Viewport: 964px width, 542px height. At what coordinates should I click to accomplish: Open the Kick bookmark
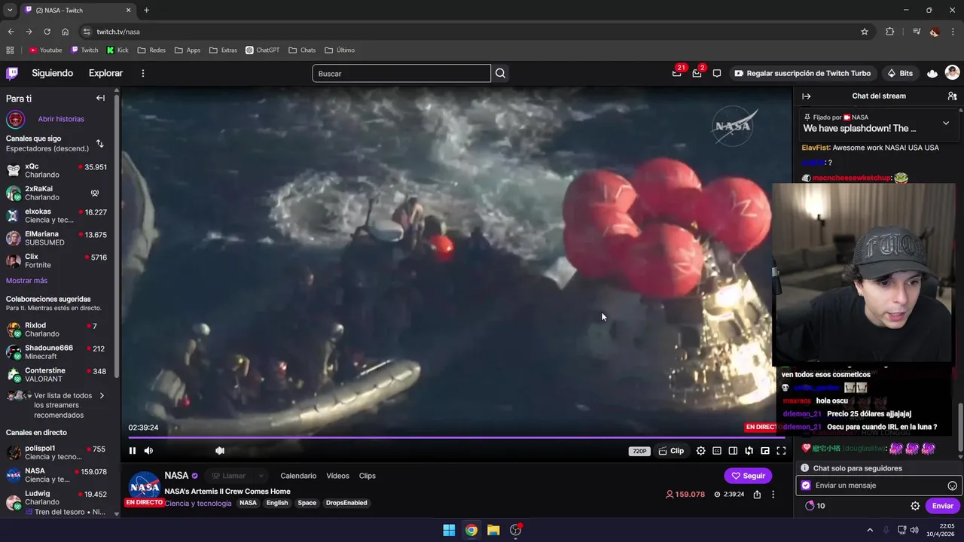(x=117, y=50)
